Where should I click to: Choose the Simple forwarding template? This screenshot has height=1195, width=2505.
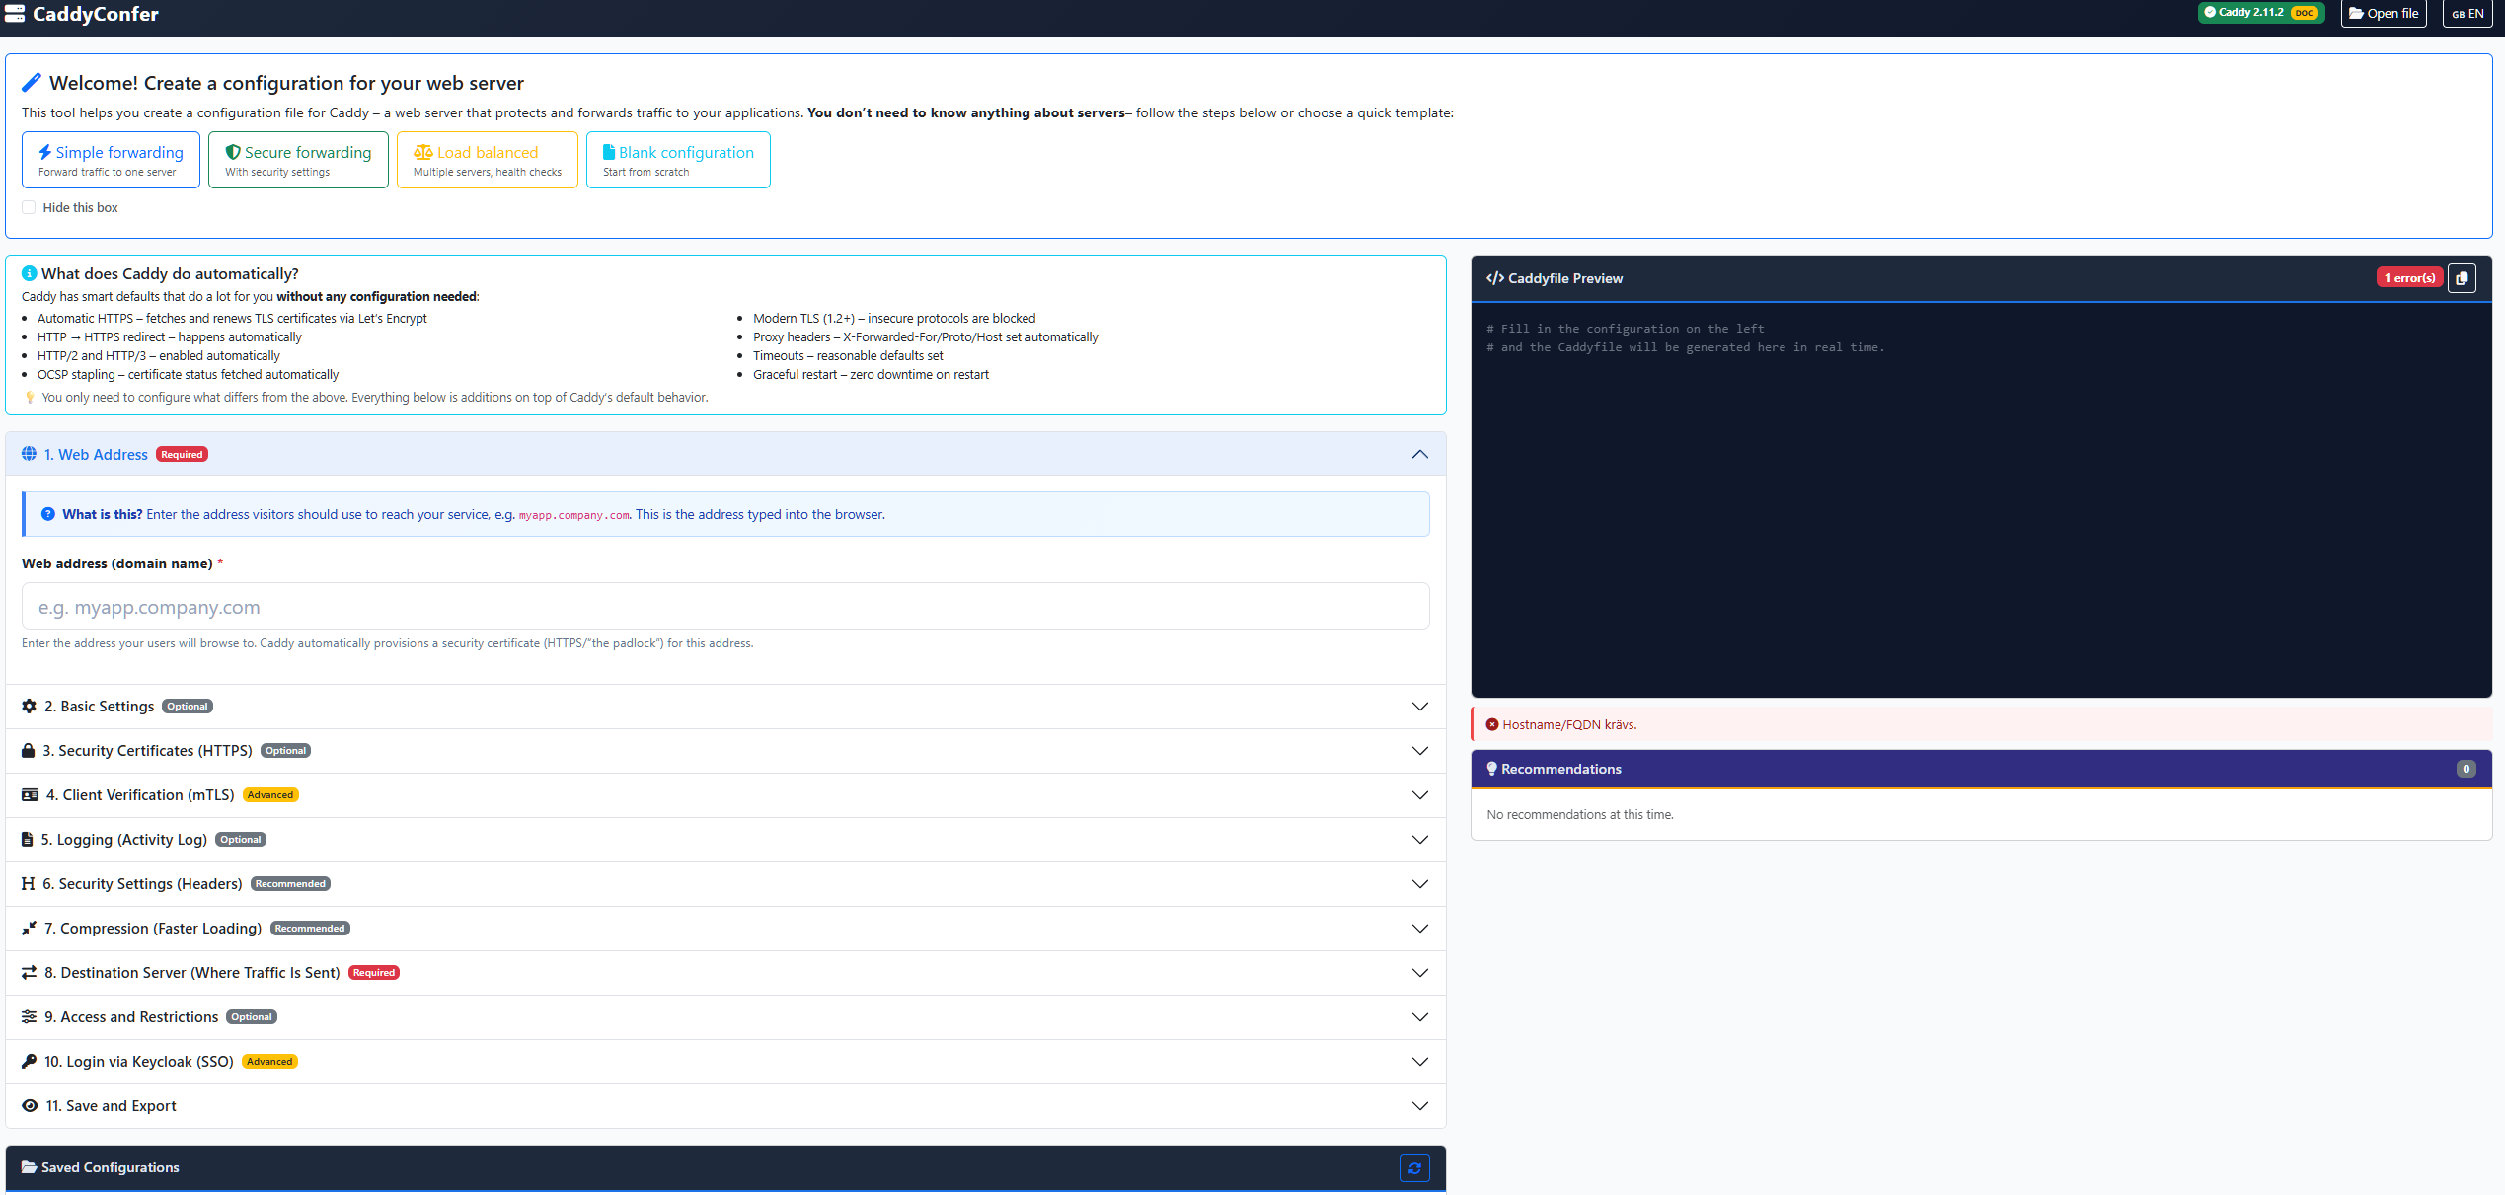[x=111, y=160]
